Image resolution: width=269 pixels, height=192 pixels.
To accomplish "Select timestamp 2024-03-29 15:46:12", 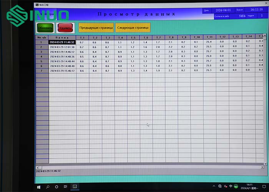I will tap(62, 71).
